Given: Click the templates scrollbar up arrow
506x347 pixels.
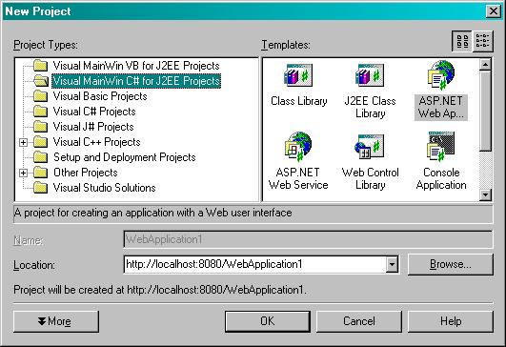Looking at the screenshot, I should pyautogui.click(x=485, y=65).
